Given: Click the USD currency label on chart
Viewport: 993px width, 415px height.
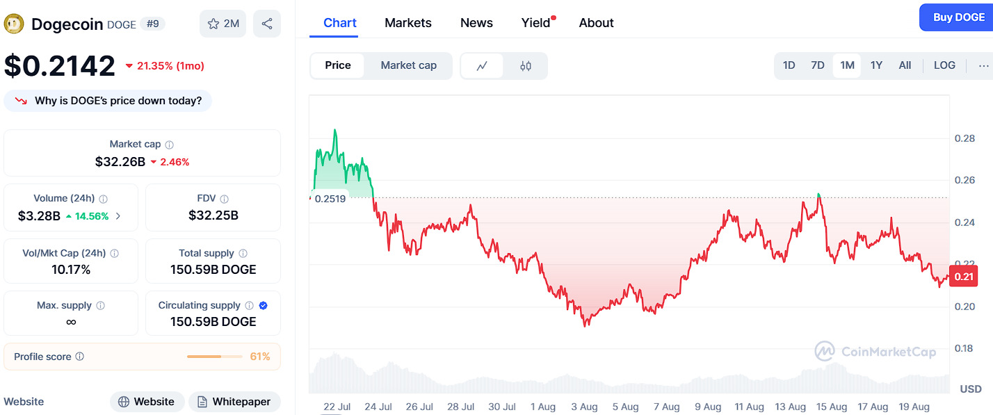Looking at the screenshot, I should (x=971, y=389).
